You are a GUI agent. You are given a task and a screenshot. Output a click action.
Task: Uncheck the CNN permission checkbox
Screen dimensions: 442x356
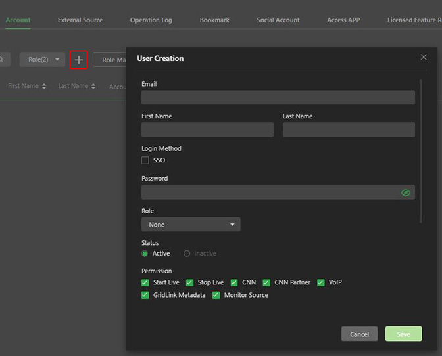coord(234,282)
